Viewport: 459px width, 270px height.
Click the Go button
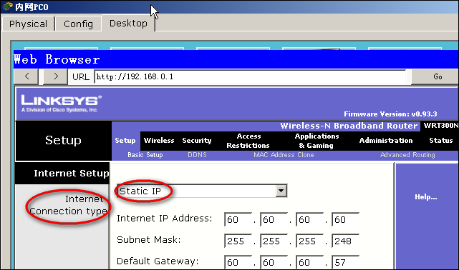[435, 76]
